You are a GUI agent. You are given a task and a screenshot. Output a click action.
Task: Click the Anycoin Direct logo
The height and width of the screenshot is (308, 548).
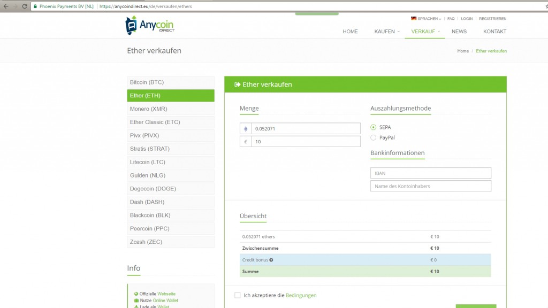[x=150, y=25]
